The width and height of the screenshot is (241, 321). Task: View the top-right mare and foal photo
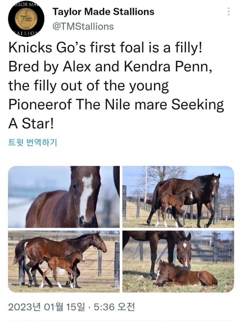click(178, 197)
